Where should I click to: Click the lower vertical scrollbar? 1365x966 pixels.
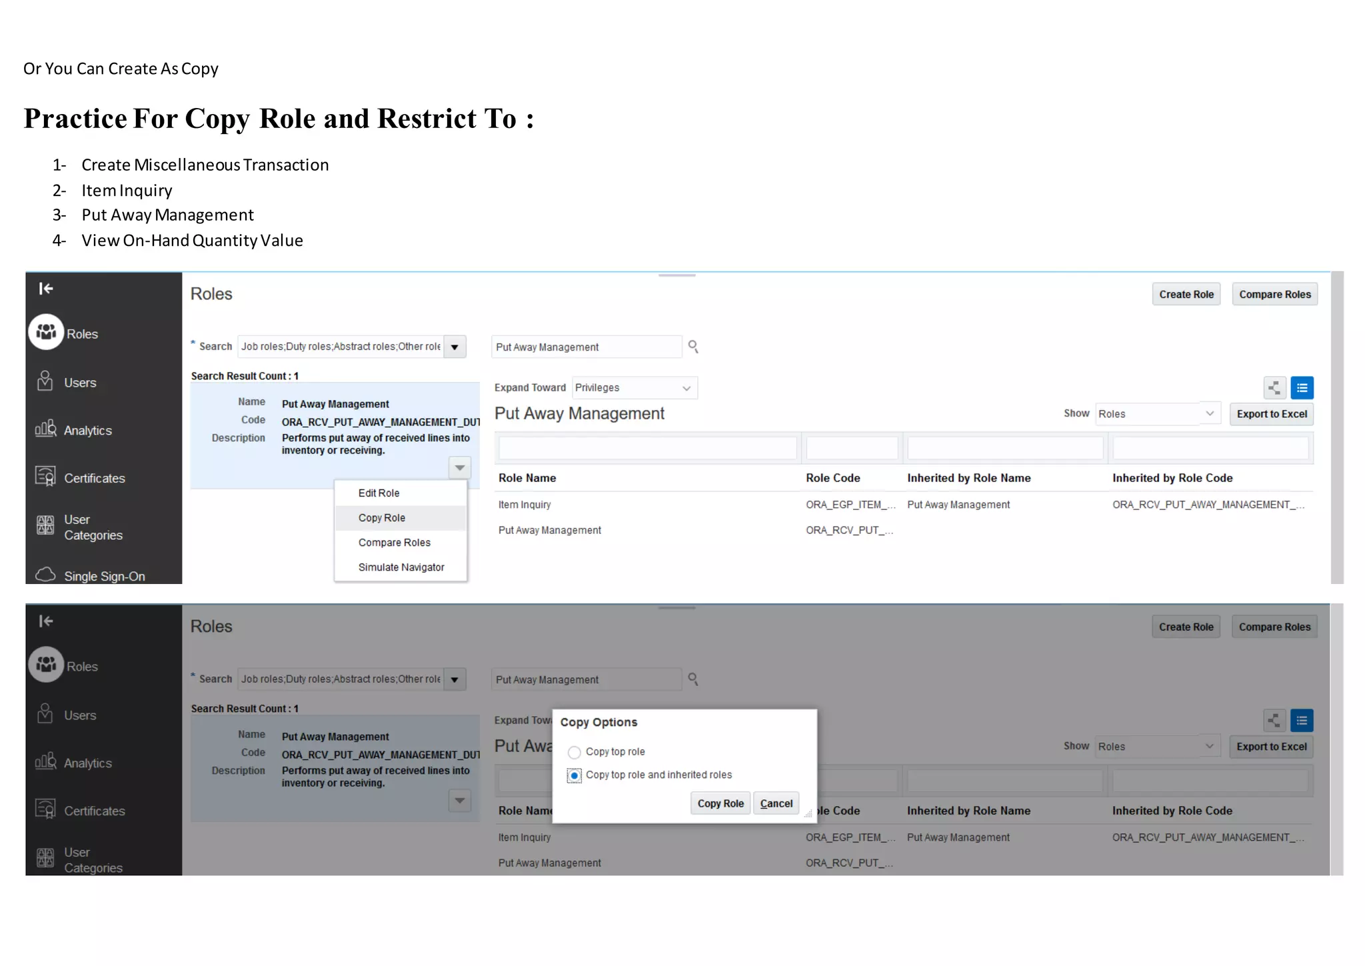click(1337, 740)
